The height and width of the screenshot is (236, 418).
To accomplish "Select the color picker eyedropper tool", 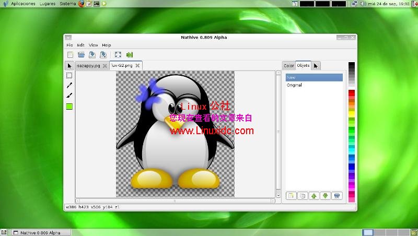I will 69,85.
